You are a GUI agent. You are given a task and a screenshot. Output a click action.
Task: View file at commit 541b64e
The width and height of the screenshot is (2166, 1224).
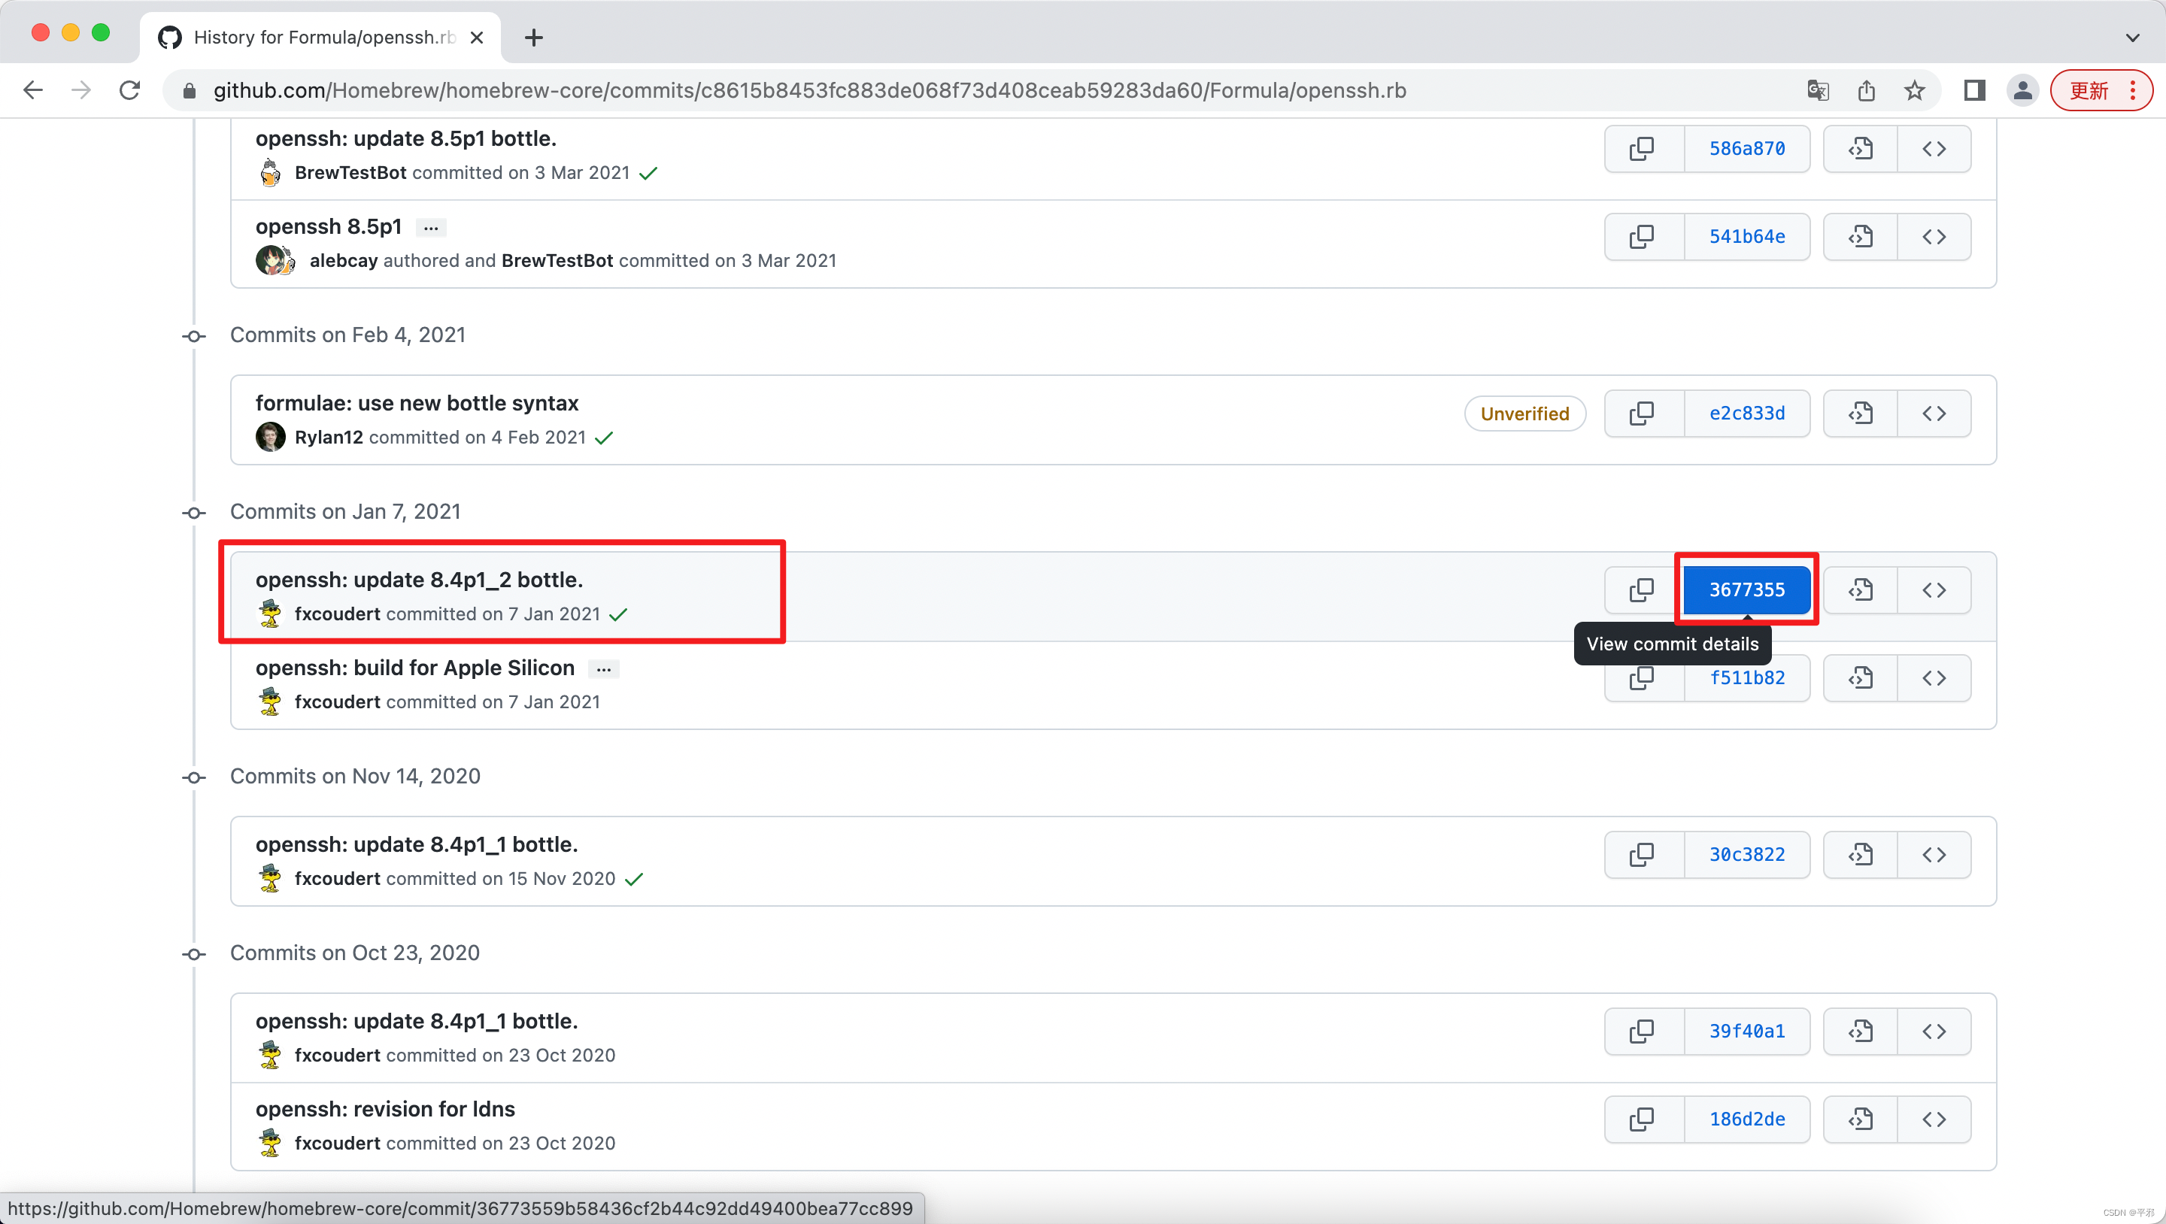tap(1860, 237)
